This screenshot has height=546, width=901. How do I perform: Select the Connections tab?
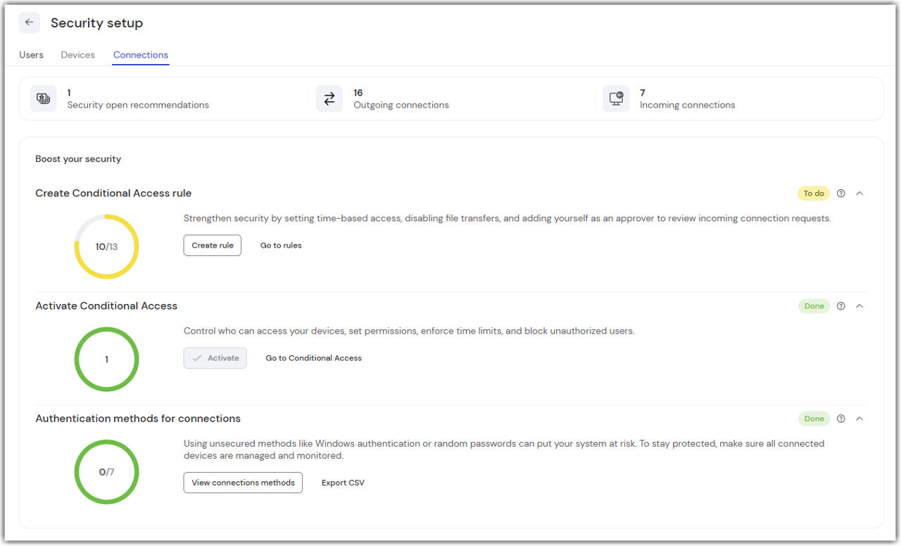point(141,55)
